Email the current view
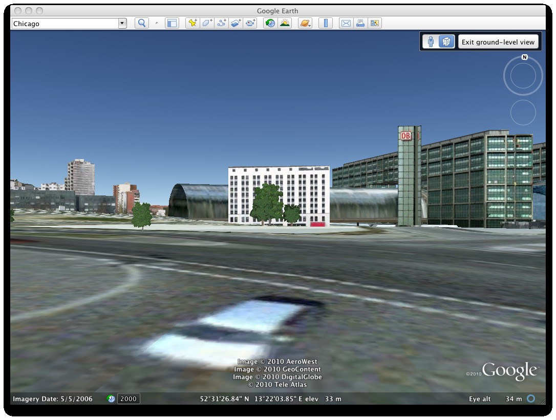This screenshot has height=420, width=556. tap(345, 23)
